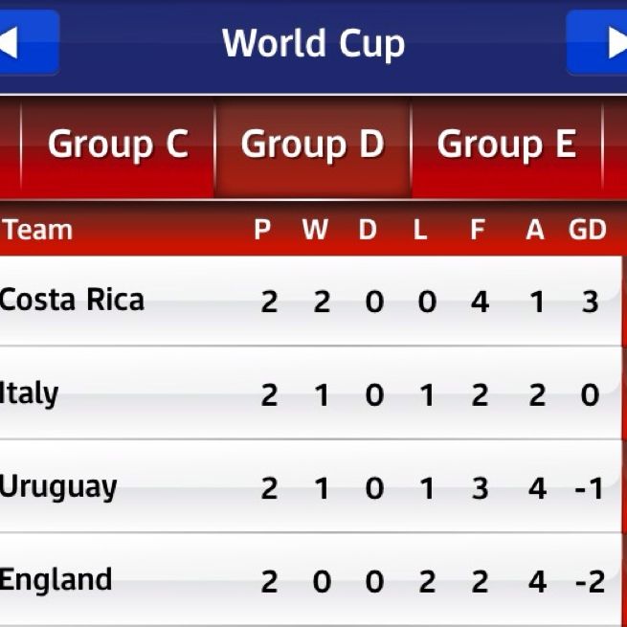The width and height of the screenshot is (627, 627).
Task: Open the Uruguay team row
Action: click(59, 487)
